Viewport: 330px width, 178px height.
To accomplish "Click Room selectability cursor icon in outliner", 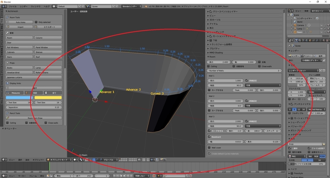I will (325, 32).
